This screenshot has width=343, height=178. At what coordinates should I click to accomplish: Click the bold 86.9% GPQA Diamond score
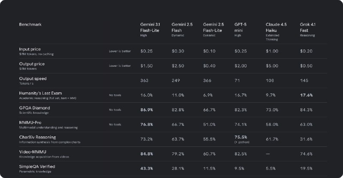click(x=147, y=110)
